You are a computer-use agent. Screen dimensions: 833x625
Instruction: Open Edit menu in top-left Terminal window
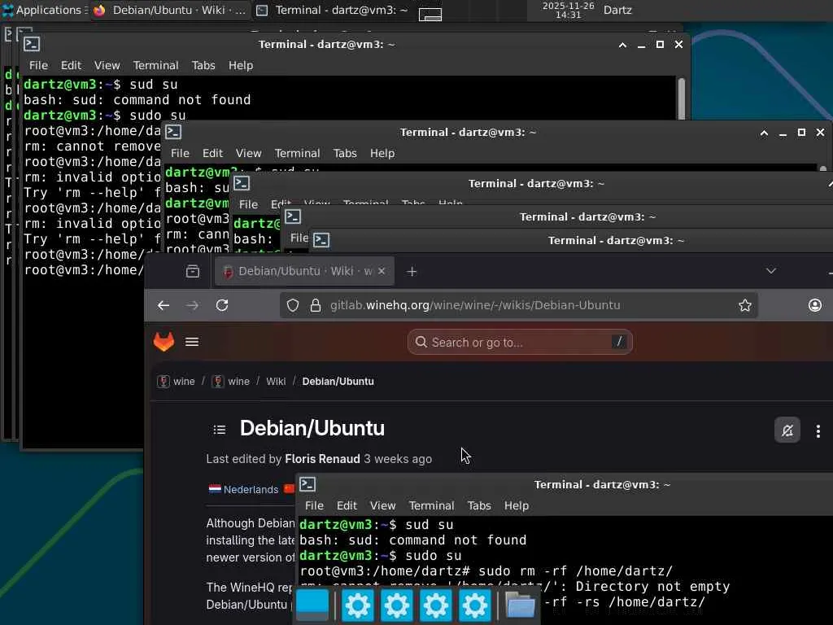(x=72, y=65)
